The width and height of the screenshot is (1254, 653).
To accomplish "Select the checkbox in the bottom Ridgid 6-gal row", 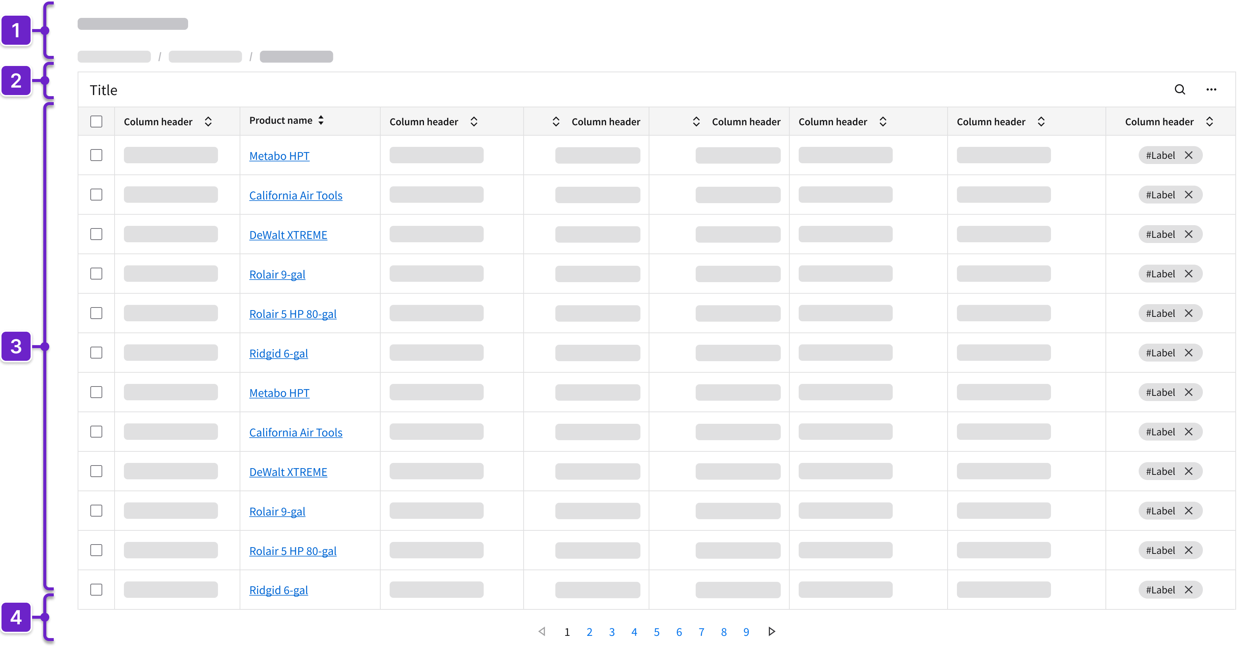I will coord(96,590).
